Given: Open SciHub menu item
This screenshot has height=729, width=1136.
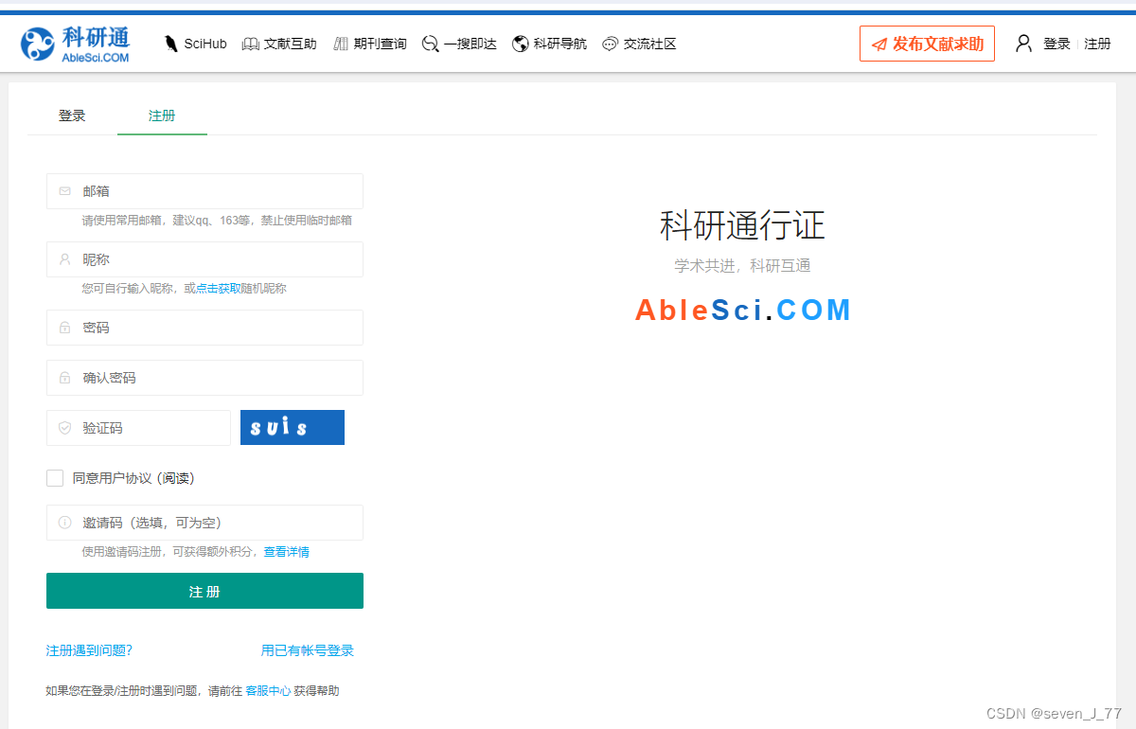Looking at the screenshot, I should (x=195, y=44).
